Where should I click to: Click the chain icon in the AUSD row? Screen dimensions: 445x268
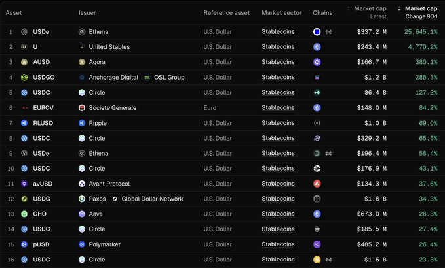[317, 62]
